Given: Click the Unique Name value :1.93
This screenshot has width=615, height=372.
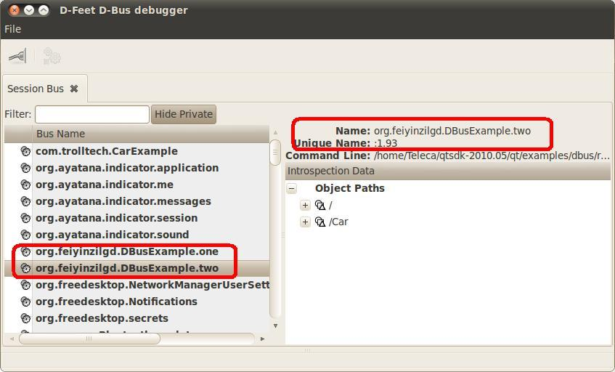Looking at the screenshot, I should pos(386,143).
